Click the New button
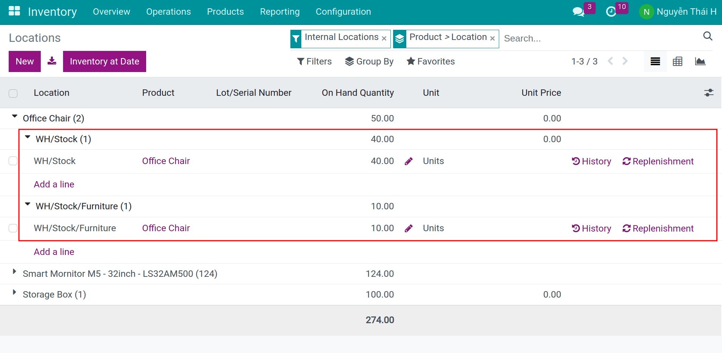The image size is (722, 353). 24,61
